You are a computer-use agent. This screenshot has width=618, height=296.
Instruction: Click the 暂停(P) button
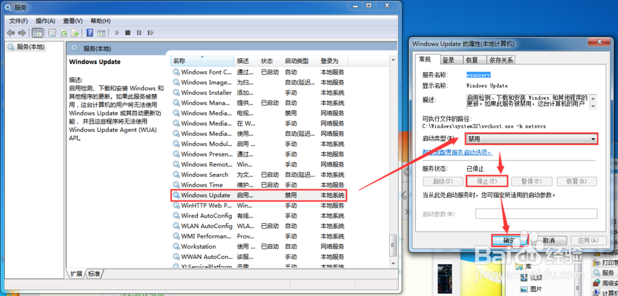(531, 181)
